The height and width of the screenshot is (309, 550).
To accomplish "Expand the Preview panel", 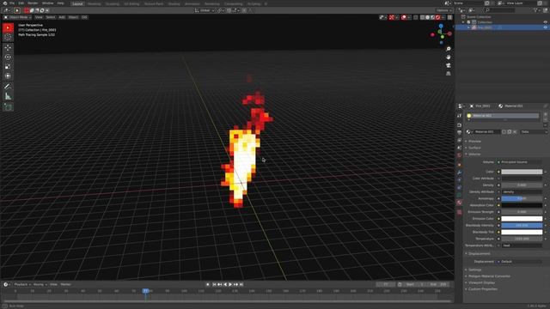I will pos(474,141).
